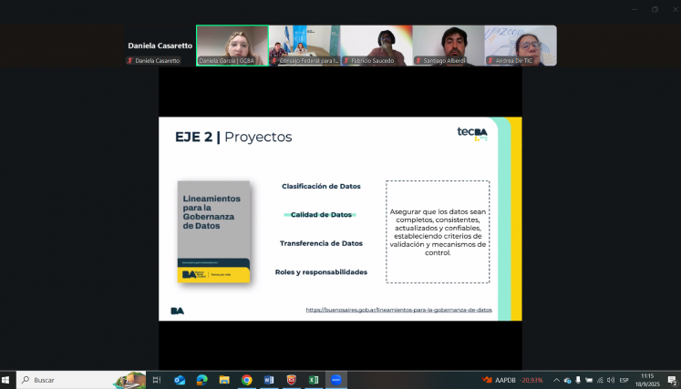Open the notification center icon
The height and width of the screenshot is (389, 681).
click(x=672, y=380)
